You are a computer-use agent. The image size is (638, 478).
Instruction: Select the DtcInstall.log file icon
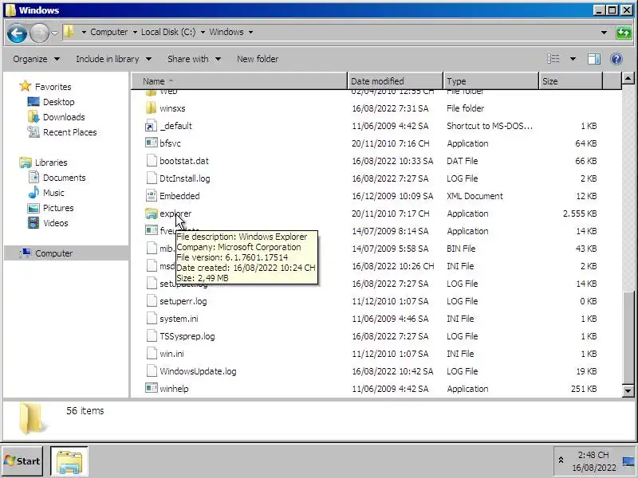[x=151, y=178]
